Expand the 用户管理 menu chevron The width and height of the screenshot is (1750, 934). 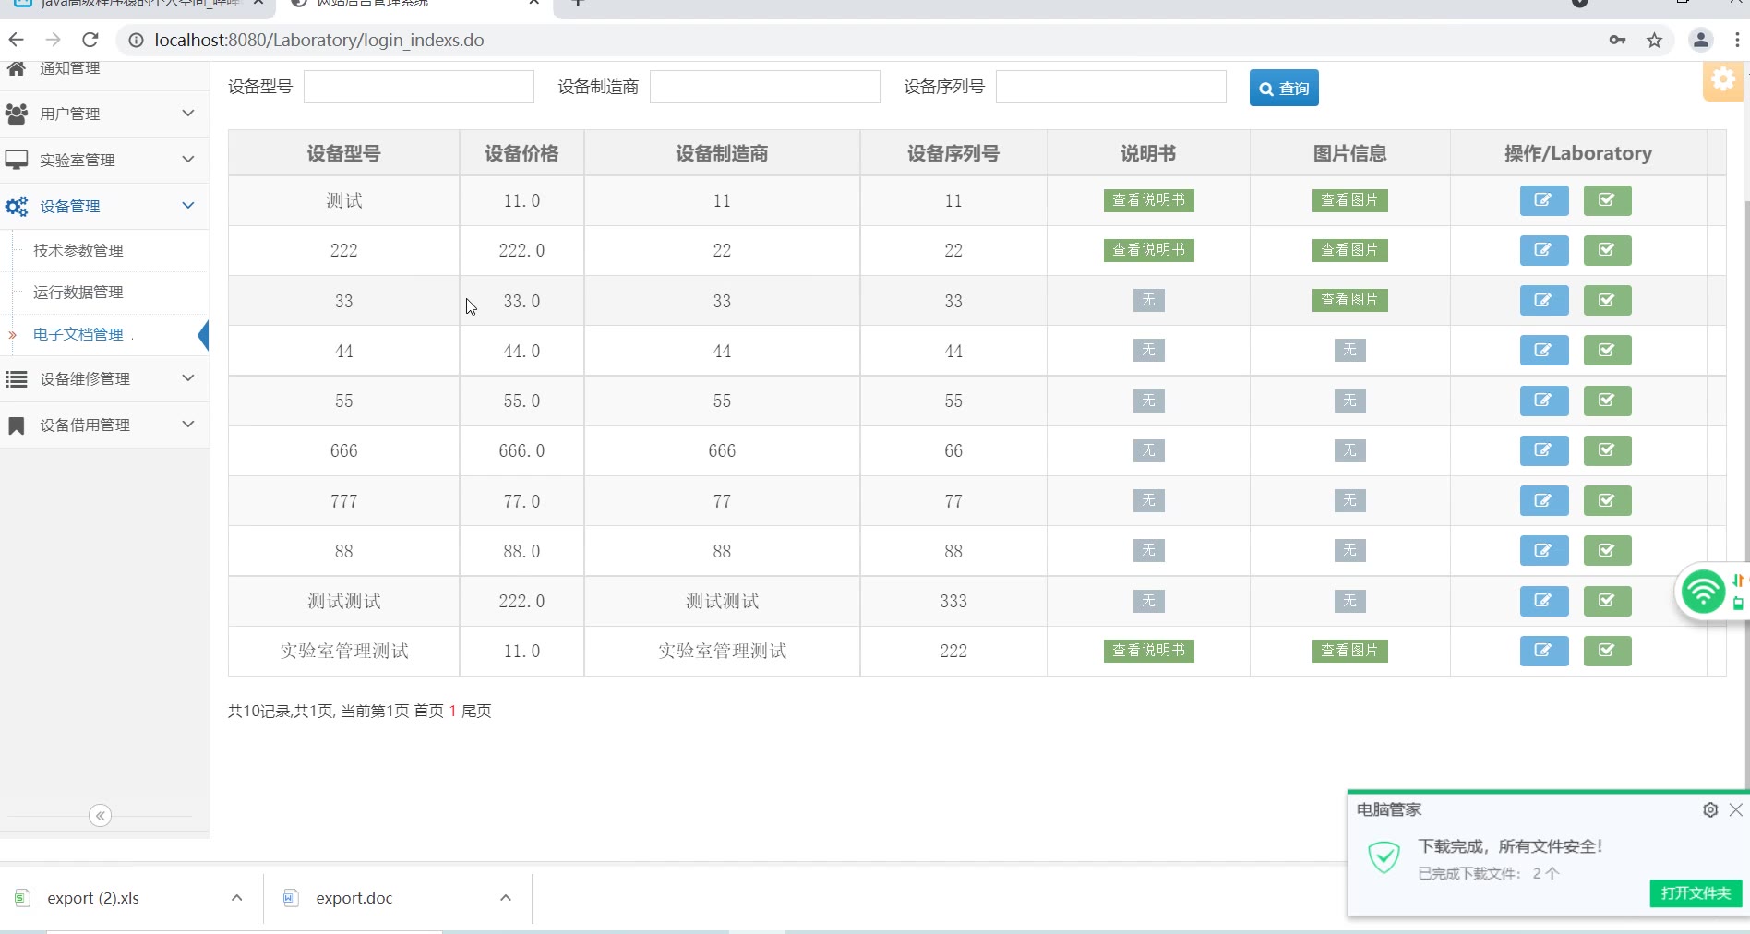(x=188, y=114)
